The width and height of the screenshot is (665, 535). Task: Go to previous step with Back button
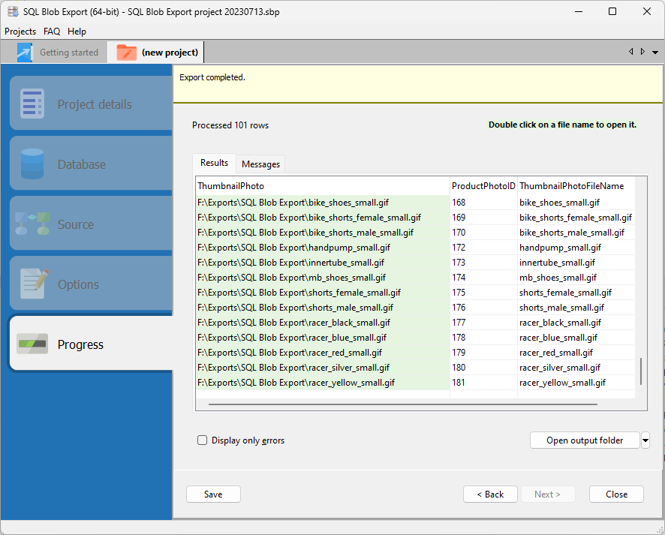click(x=490, y=494)
